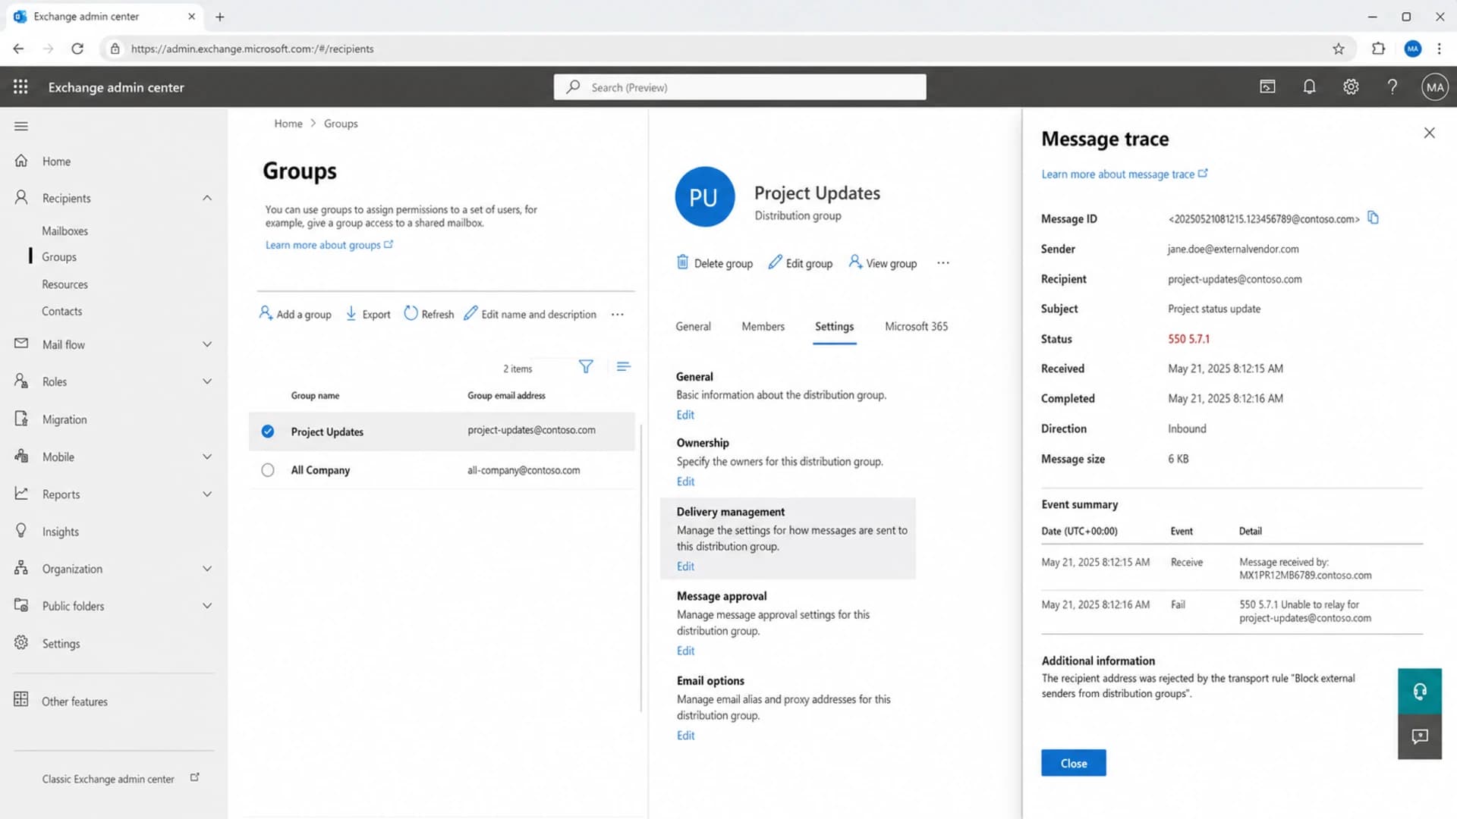
Task: Reload the browser page
Action: [77, 49]
